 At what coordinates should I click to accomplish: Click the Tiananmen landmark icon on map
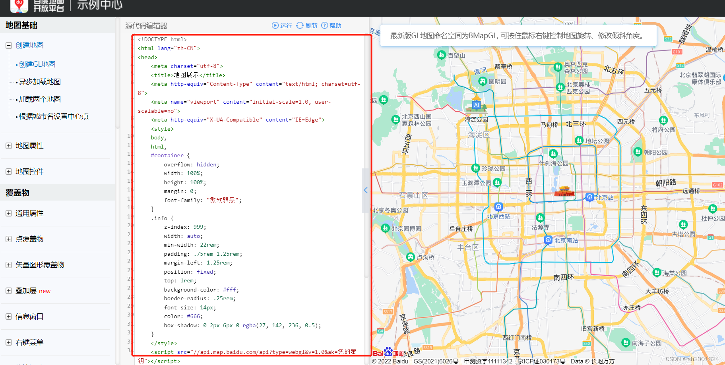564,191
